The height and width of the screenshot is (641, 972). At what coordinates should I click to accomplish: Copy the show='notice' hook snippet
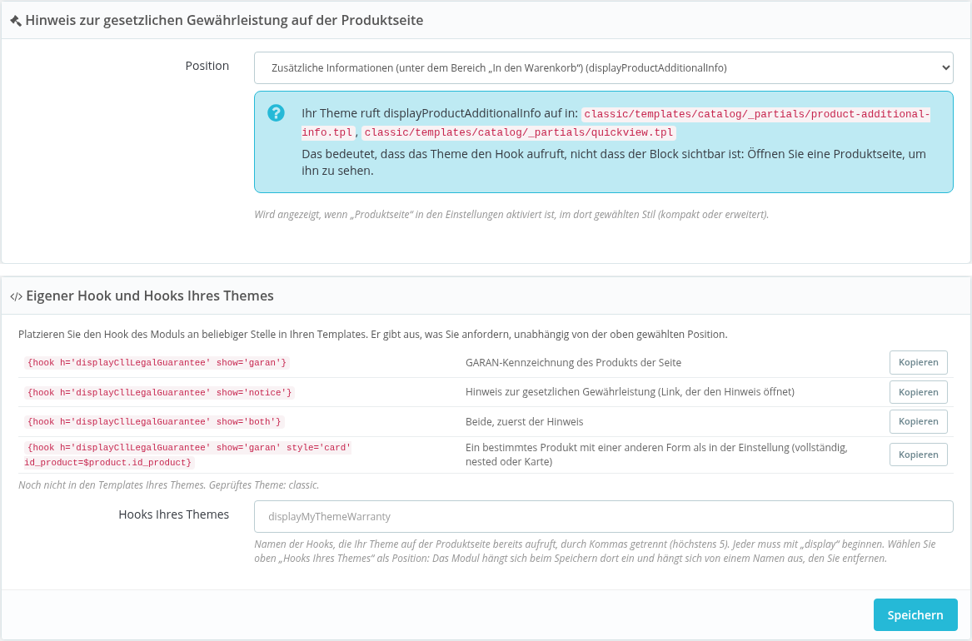point(918,392)
